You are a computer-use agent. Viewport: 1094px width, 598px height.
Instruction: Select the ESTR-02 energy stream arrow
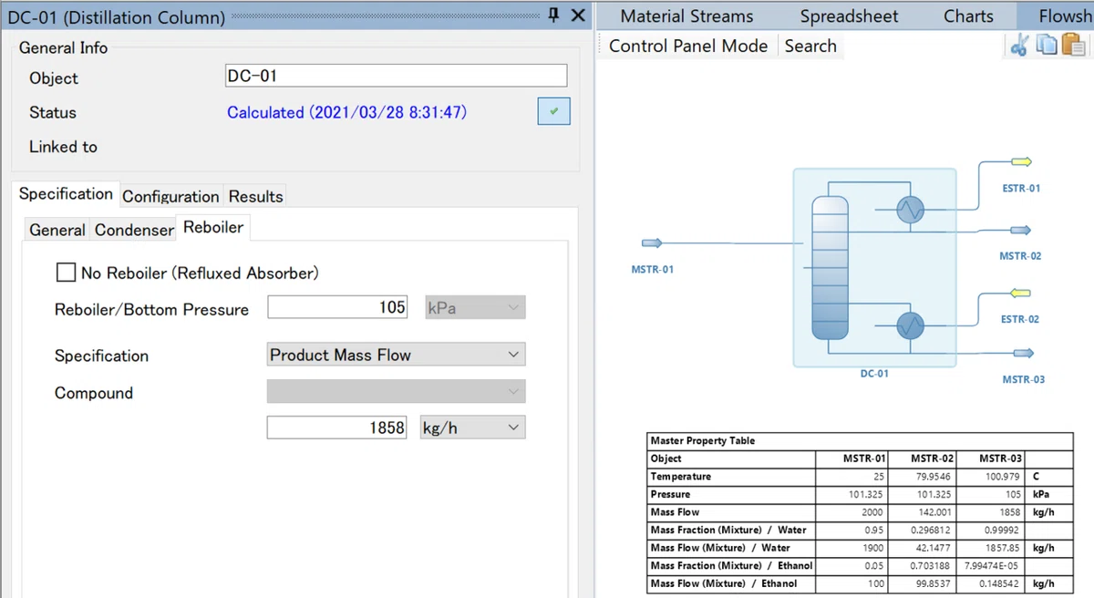tap(1020, 294)
